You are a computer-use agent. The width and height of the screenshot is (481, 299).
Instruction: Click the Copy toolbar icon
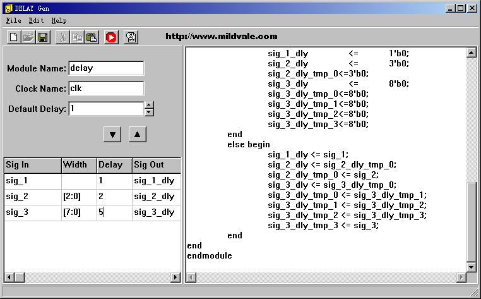76,37
